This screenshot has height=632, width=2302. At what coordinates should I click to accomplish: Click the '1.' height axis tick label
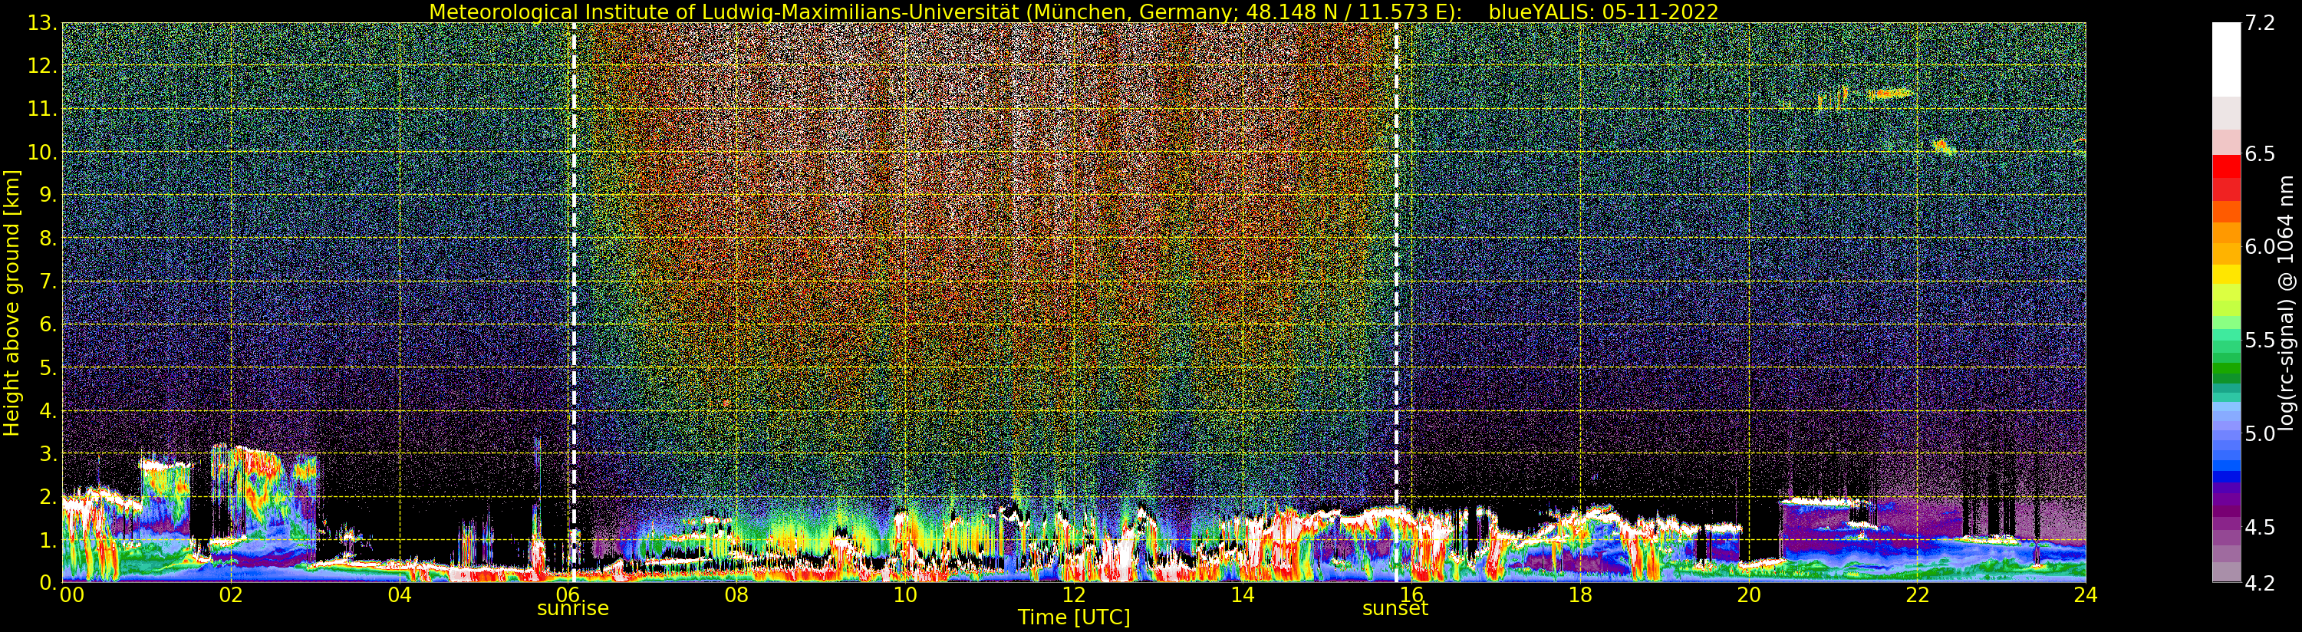[x=48, y=540]
